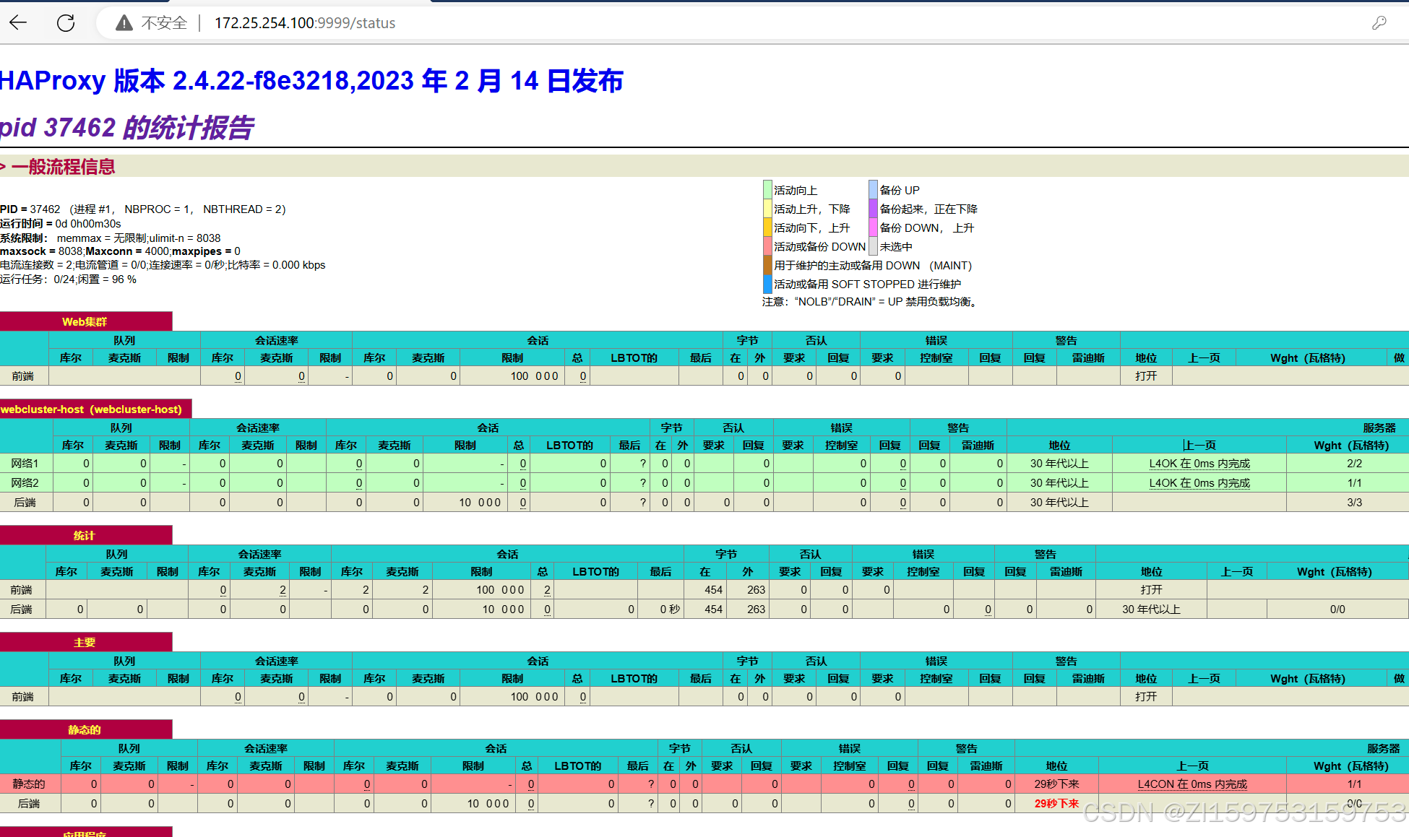
Task: Click the 备份 DOWN pink legend swatch
Action: [874, 227]
